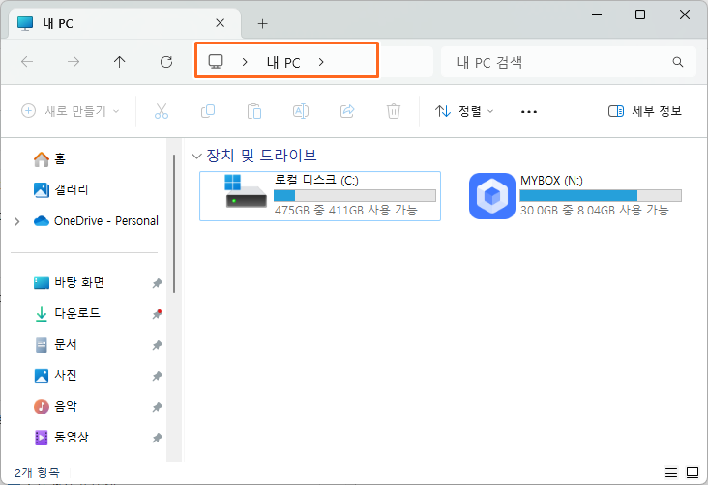708x485 pixels.
Task: Open 바탕 화면 in the sidebar
Action: [69, 283]
